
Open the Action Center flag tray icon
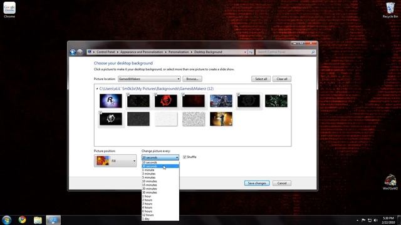(x=363, y=220)
